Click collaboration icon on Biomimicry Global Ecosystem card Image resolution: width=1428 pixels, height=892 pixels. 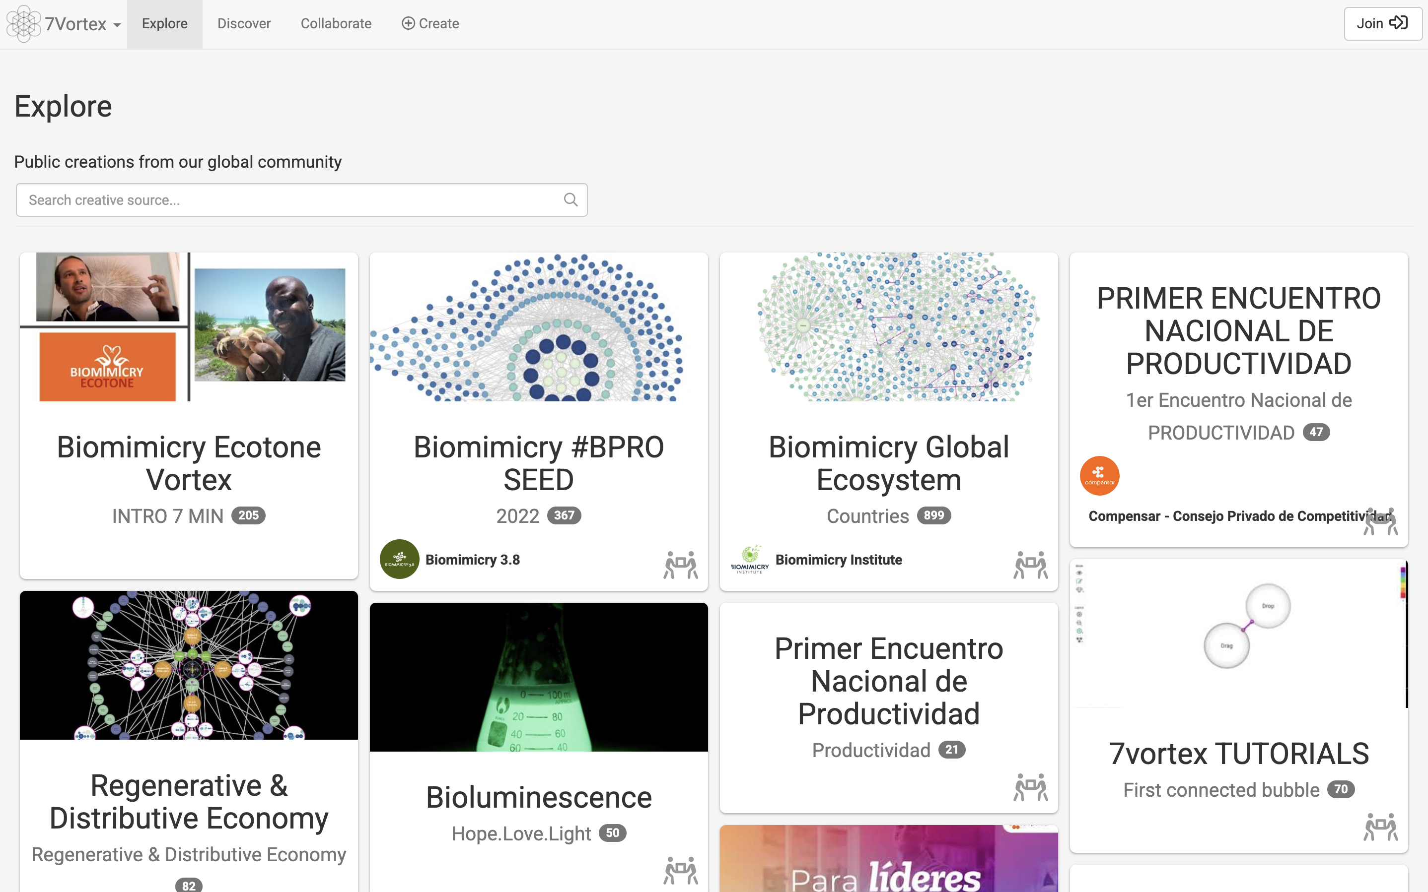tap(1031, 565)
